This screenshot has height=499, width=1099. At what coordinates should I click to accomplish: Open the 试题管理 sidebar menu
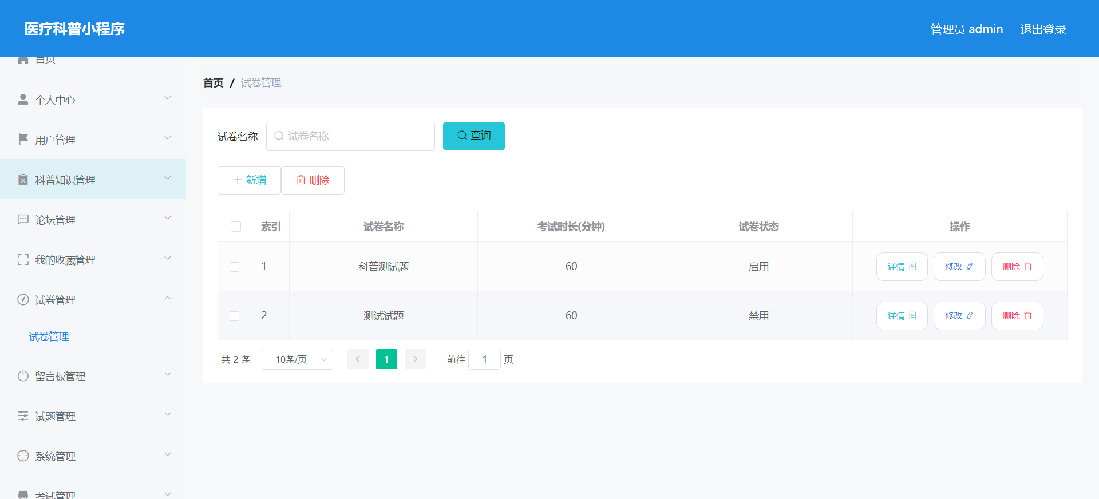93,416
